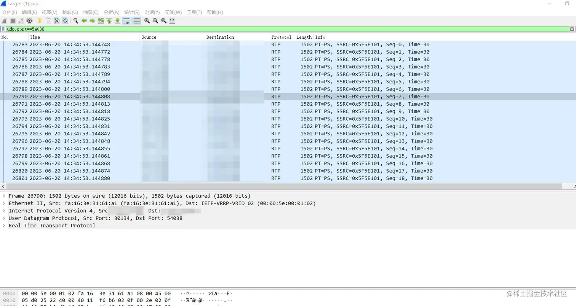Expand the User Datagram Protocol node
The width and height of the screenshot is (576, 306).
[4, 218]
